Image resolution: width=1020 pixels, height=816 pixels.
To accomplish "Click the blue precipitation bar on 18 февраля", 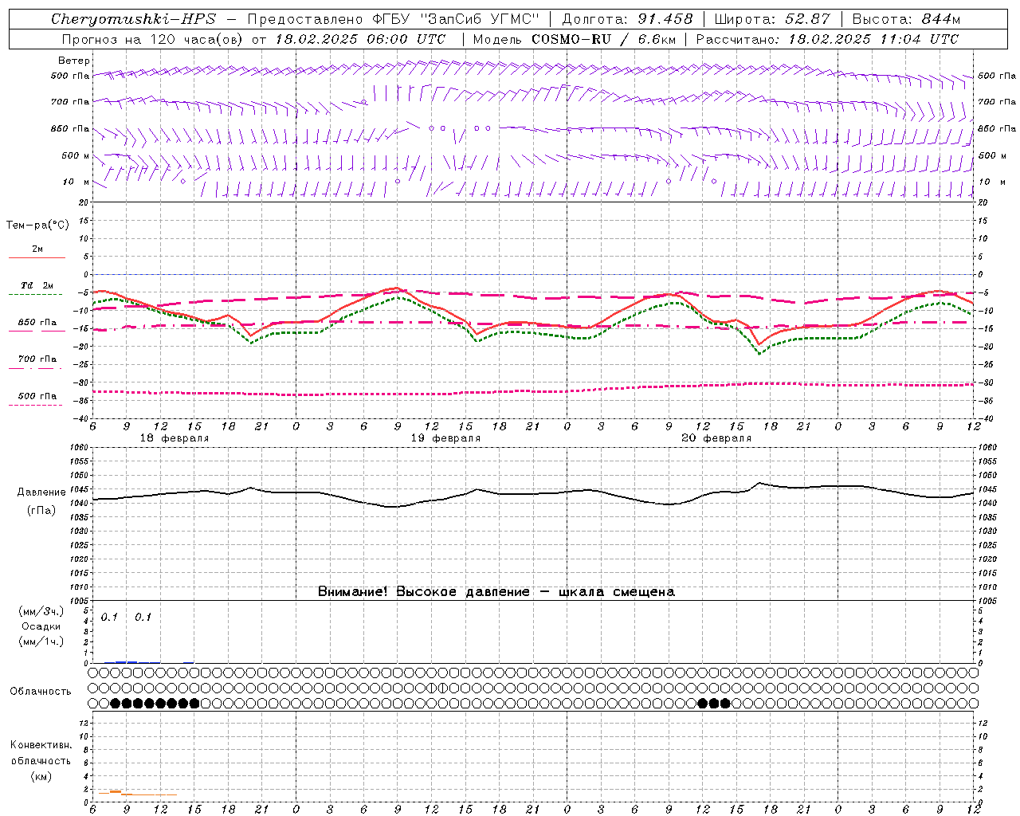I will click(x=127, y=661).
